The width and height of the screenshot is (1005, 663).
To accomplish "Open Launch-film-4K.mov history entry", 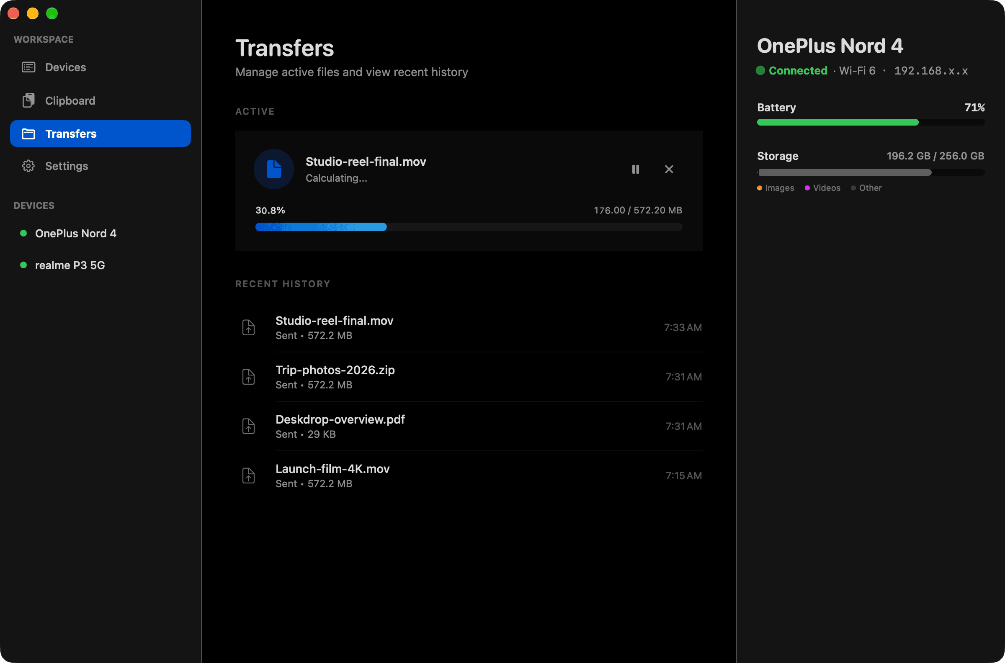I will point(469,475).
